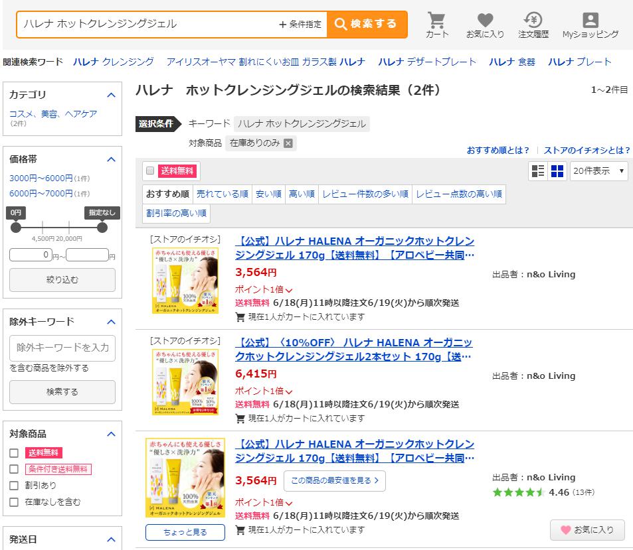Open the star rating 4.46 reviews
The height and width of the screenshot is (550, 633).
pyautogui.click(x=543, y=492)
